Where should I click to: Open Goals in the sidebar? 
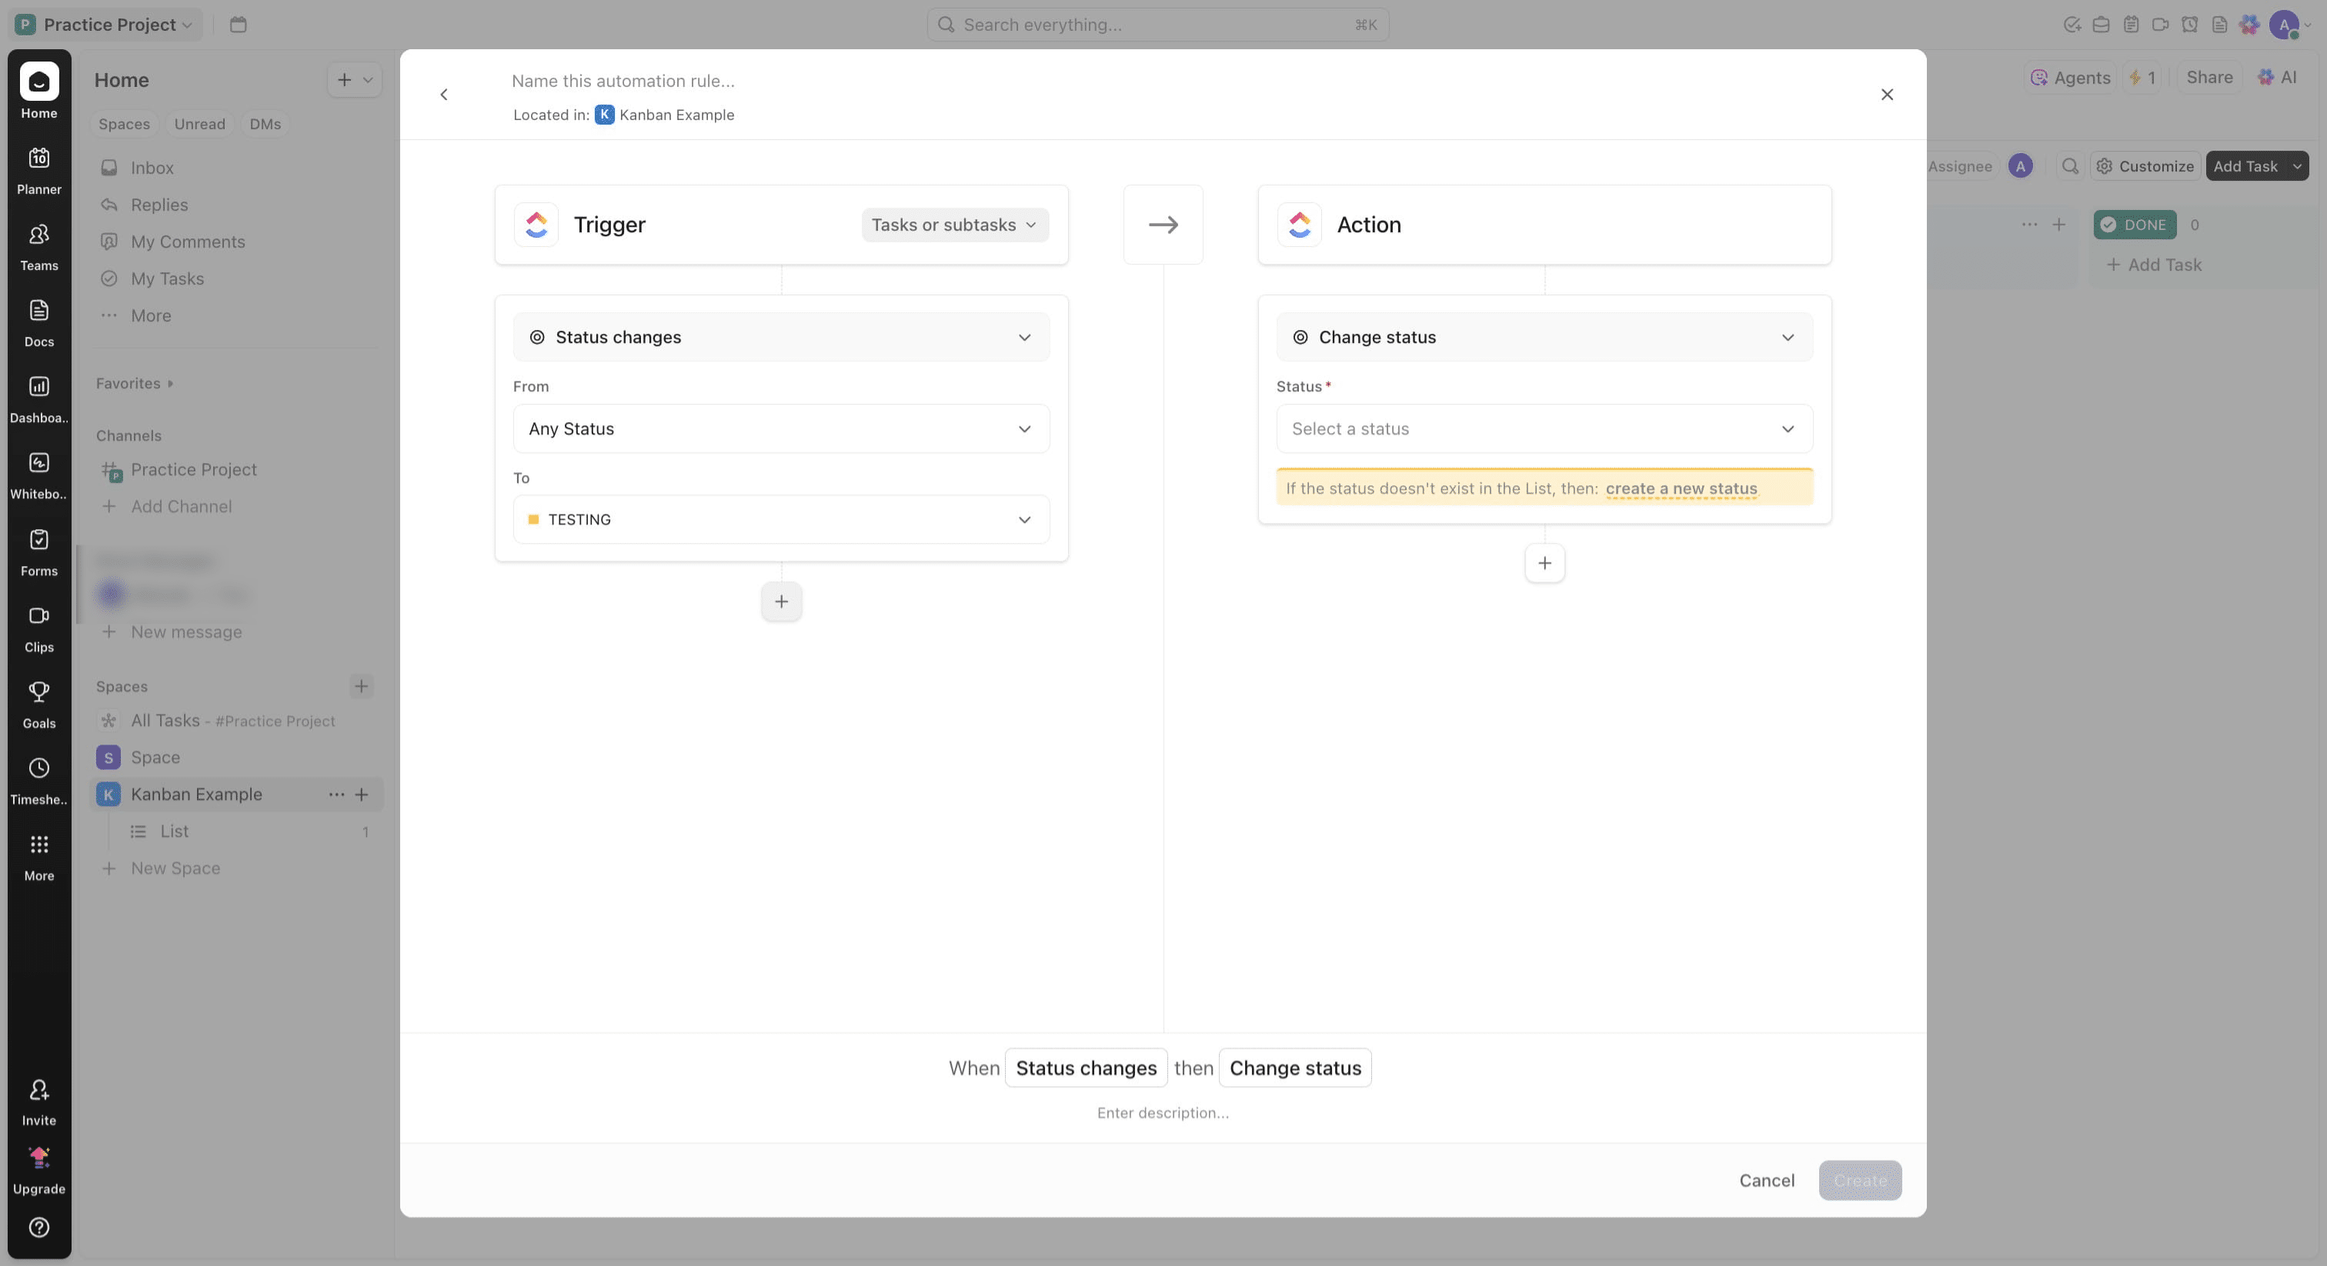coord(38,705)
